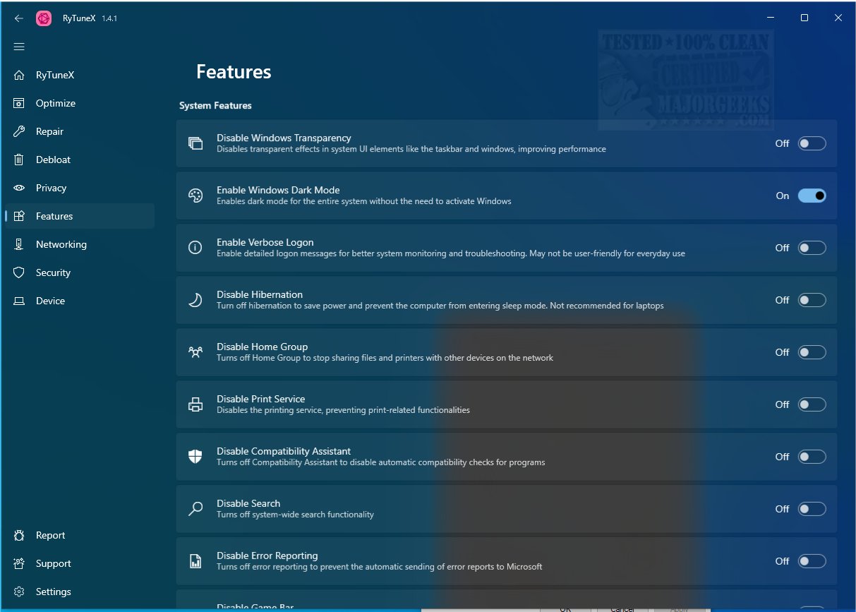The width and height of the screenshot is (856, 612).
Task: Click the 'Enable Windows Dark Mode' title
Action: [278, 190]
